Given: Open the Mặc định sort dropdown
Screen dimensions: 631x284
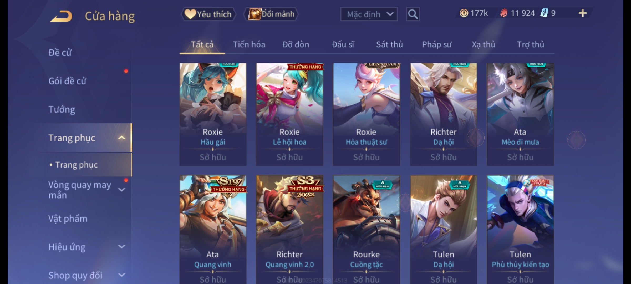Looking at the screenshot, I should (369, 14).
